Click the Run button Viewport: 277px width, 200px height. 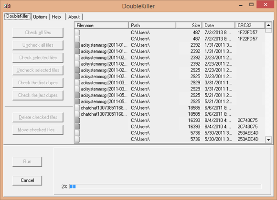pyautogui.click(x=27, y=161)
